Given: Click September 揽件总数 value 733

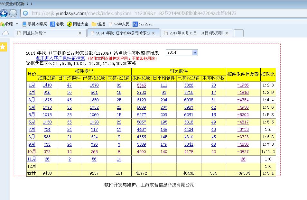Looking at the screenshot, I should coord(47,144).
